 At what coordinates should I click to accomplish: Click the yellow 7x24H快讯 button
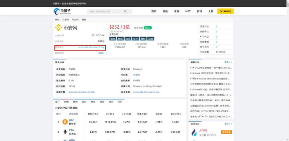pyautogui.click(x=225, y=11)
